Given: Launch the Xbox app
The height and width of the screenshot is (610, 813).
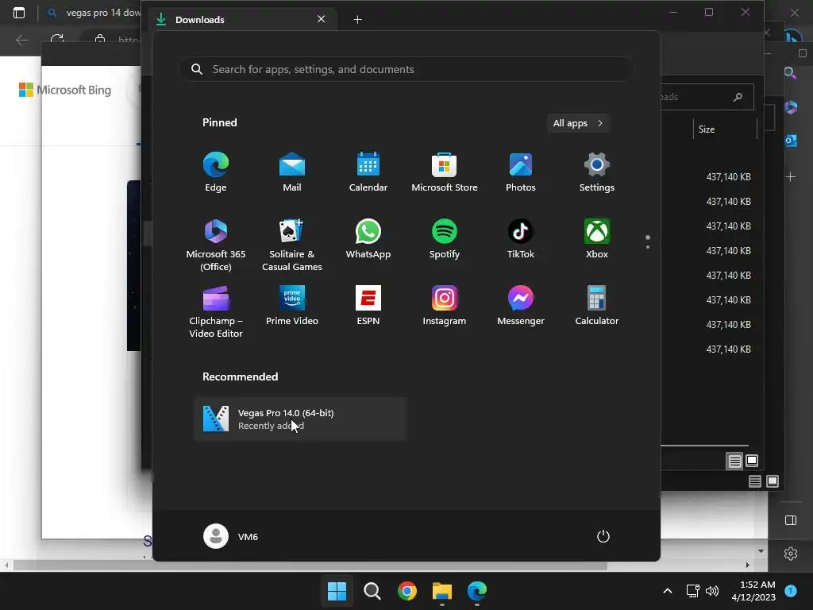Looking at the screenshot, I should pyautogui.click(x=597, y=238).
